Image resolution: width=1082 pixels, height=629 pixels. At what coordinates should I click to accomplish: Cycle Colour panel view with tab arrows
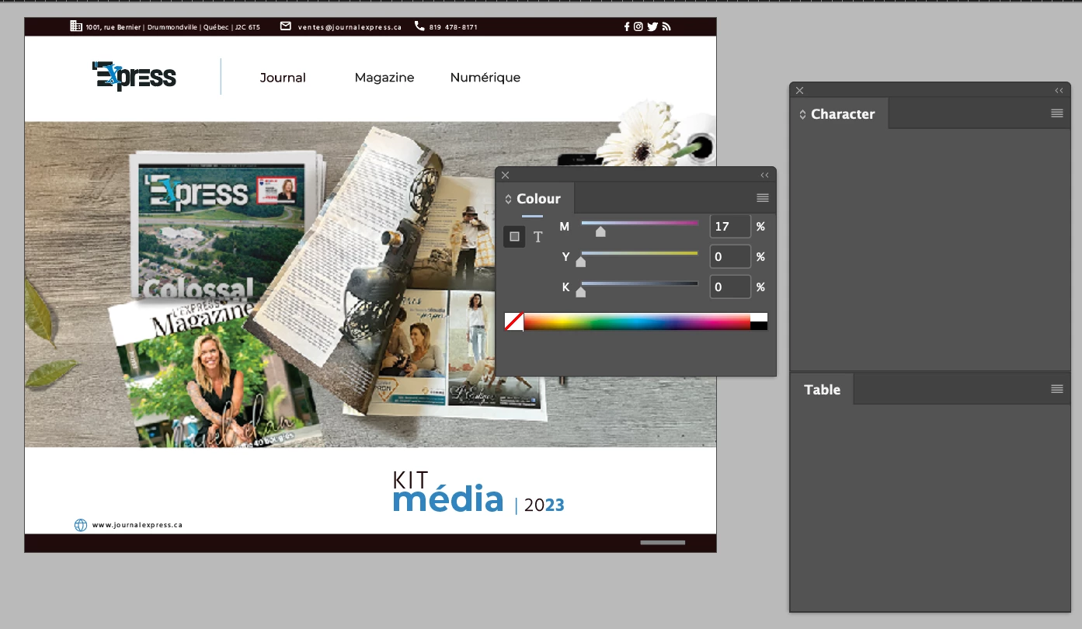pos(508,199)
